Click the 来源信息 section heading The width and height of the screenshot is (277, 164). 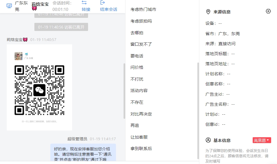click(x=222, y=12)
